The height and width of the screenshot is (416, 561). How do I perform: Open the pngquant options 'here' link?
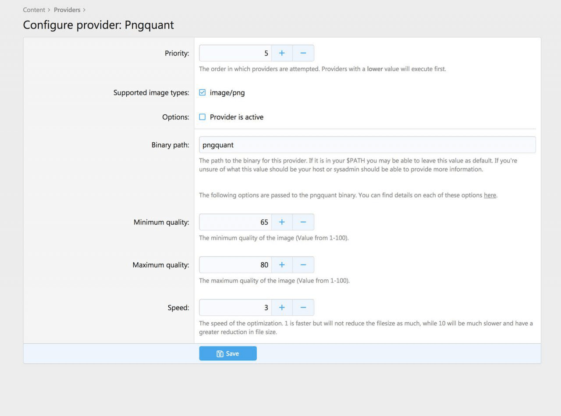[490, 195]
